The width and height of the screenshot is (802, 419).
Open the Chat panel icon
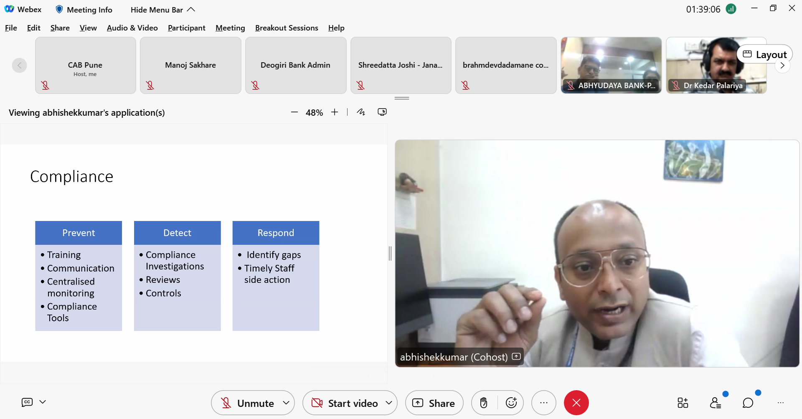[x=748, y=403]
